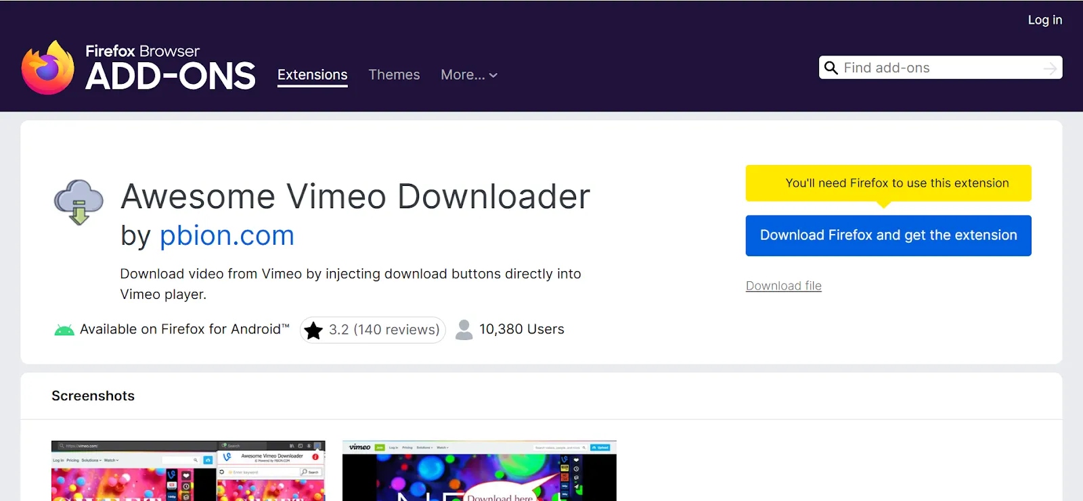This screenshot has height=501, width=1083.
Task: Click the yellow Firefox-required notice
Action: [x=888, y=183]
